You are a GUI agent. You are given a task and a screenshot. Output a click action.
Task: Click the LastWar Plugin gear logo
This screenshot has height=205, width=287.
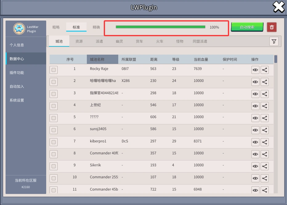click(19, 29)
